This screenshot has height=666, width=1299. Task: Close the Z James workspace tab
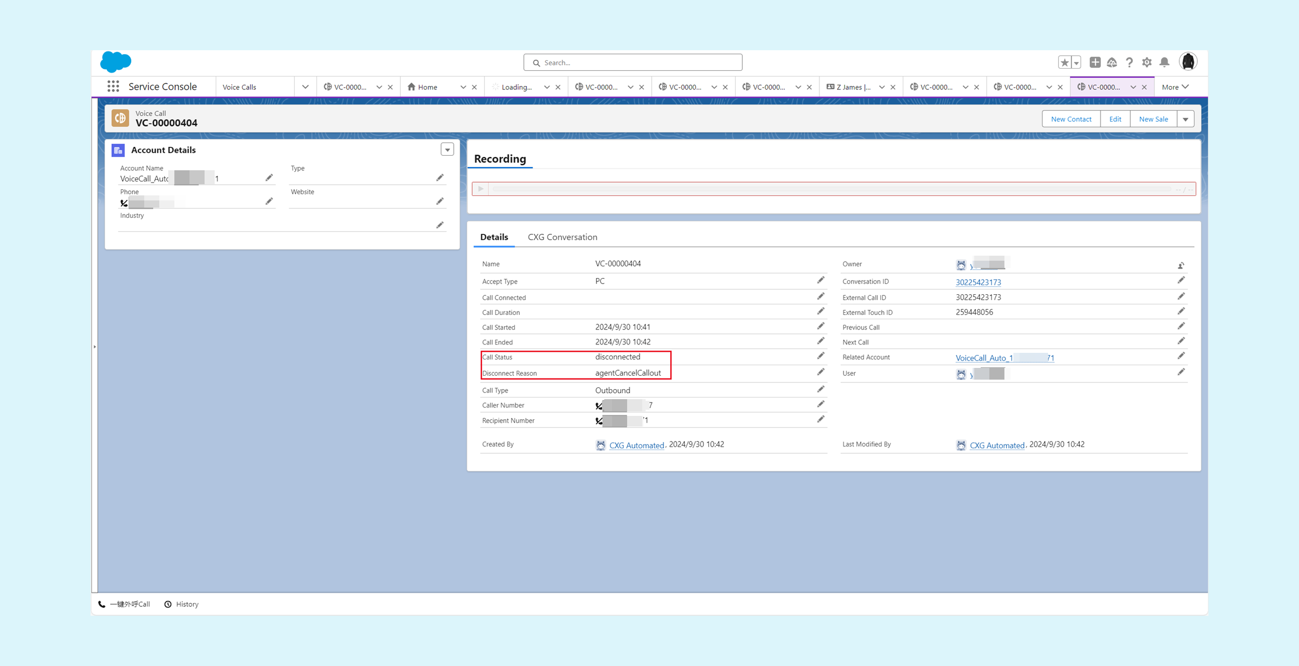(x=893, y=87)
